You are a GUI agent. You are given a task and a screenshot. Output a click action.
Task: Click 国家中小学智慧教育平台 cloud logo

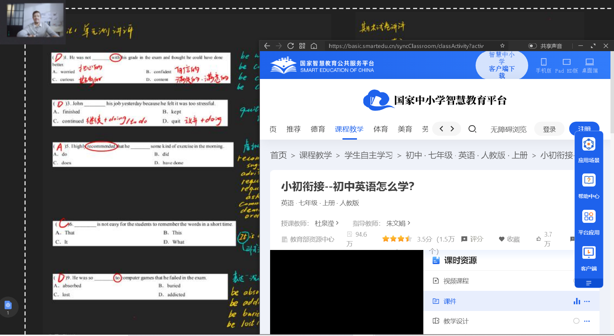click(x=435, y=100)
